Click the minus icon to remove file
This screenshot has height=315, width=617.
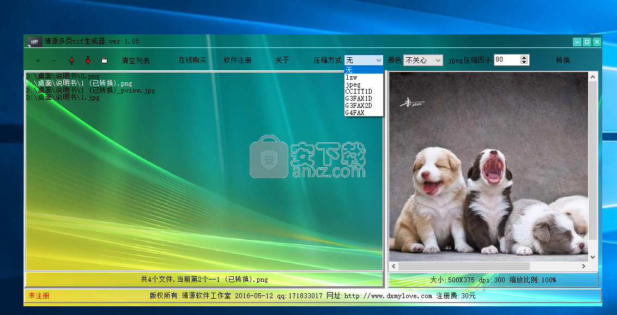pos(54,60)
